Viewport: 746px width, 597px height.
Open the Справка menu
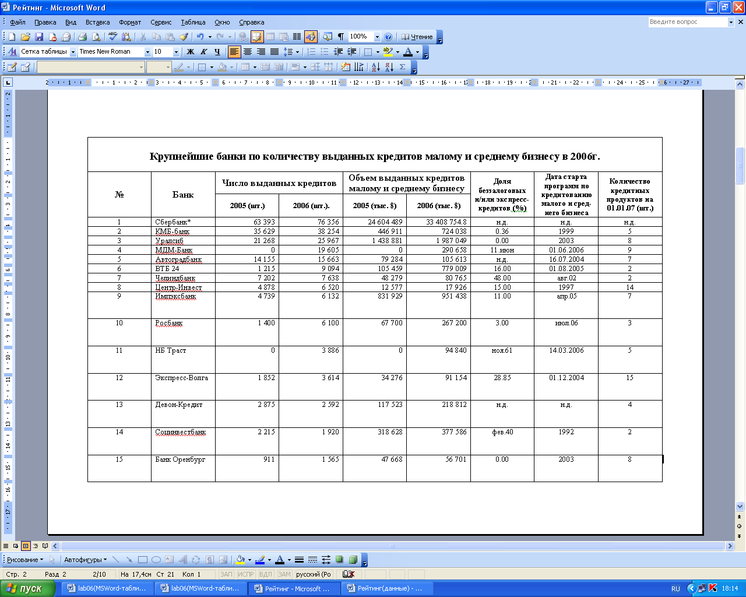252,22
